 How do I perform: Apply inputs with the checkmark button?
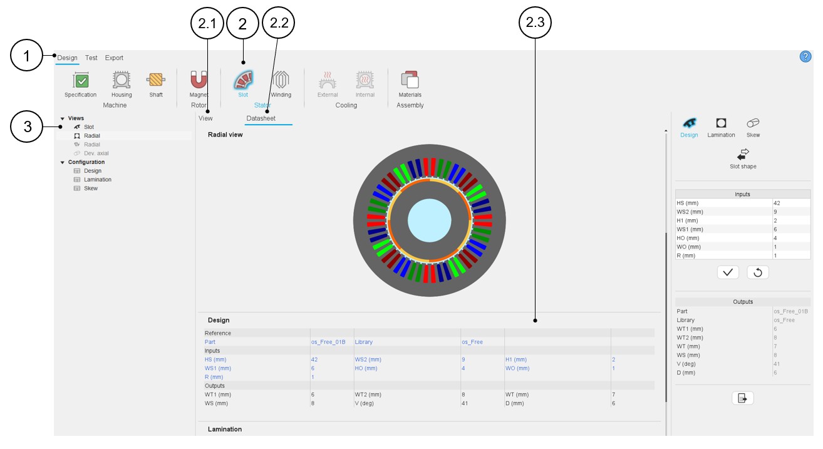point(728,272)
